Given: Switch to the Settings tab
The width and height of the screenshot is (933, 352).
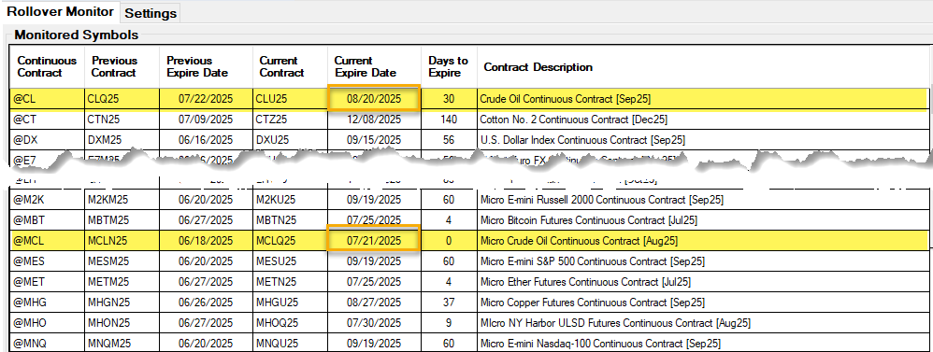Looking at the screenshot, I should pos(151,12).
